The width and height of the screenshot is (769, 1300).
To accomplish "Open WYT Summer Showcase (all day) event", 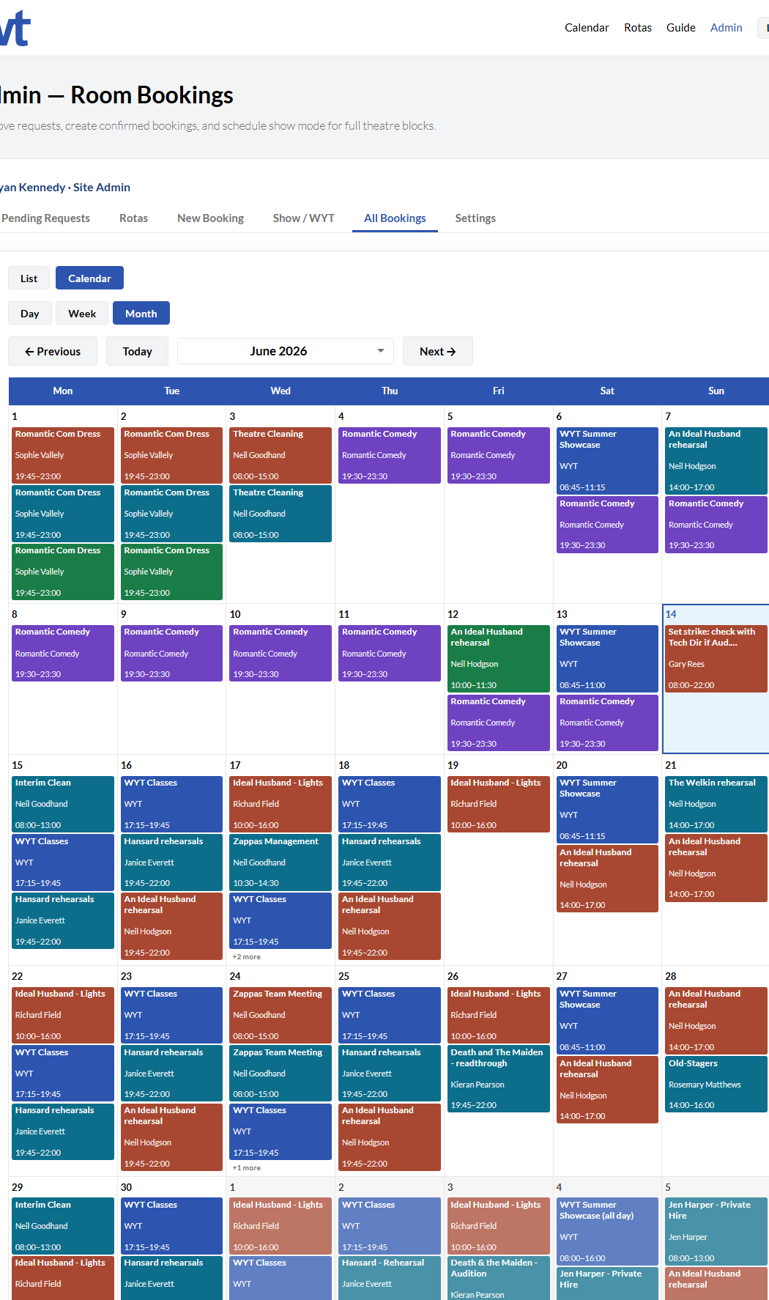I will 607,1231.
